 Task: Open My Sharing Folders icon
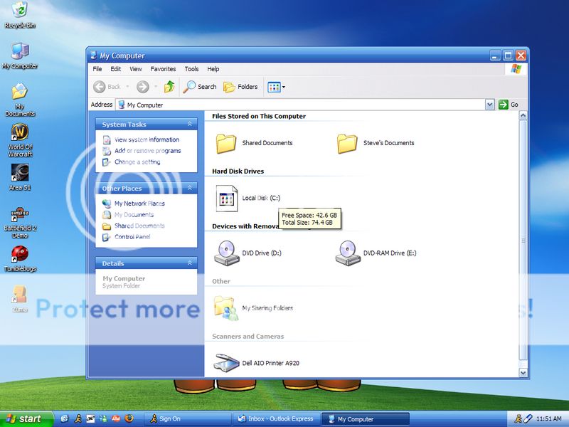coord(226,307)
